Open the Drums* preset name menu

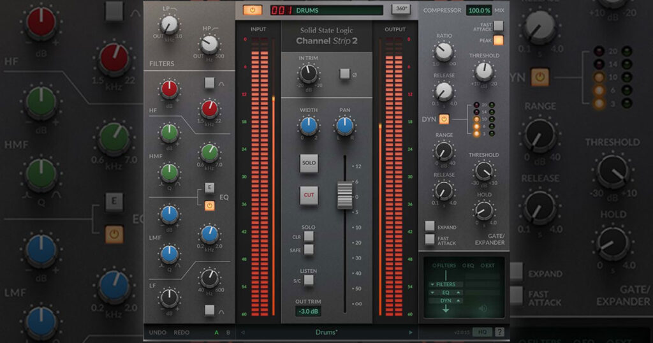click(326, 332)
